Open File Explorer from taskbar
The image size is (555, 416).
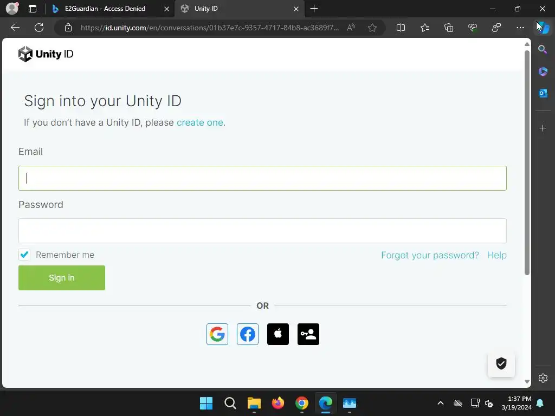(254, 403)
